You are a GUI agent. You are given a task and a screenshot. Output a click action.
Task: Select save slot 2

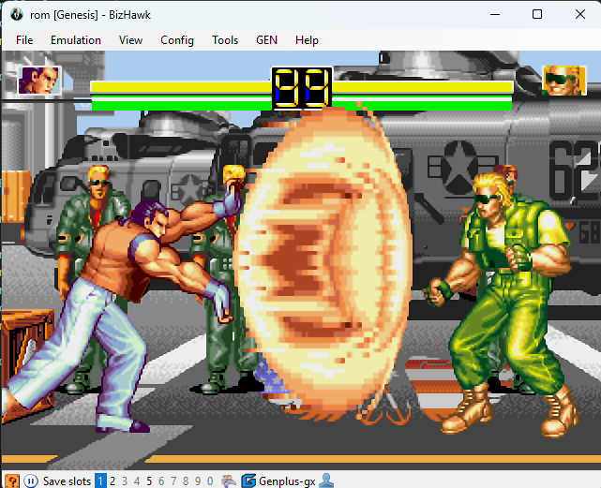point(113,481)
